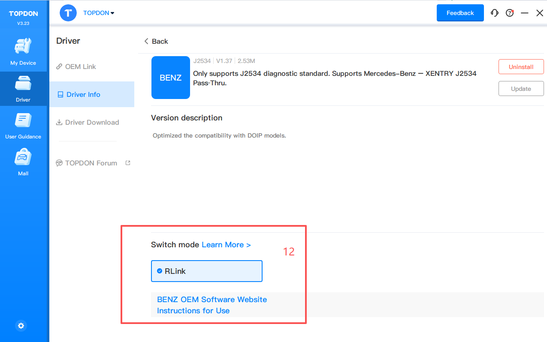Select the Driver sidebar icon
The width and height of the screenshot is (547, 342).
(23, 88)
